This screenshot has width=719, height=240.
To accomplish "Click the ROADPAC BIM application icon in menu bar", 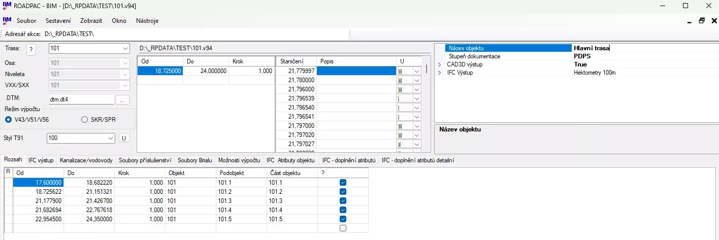I will (7, 21).
